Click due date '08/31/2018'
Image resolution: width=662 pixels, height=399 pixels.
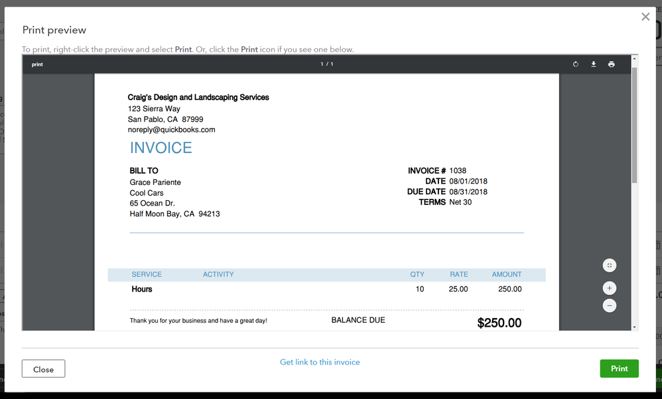[x=468, y=192]
